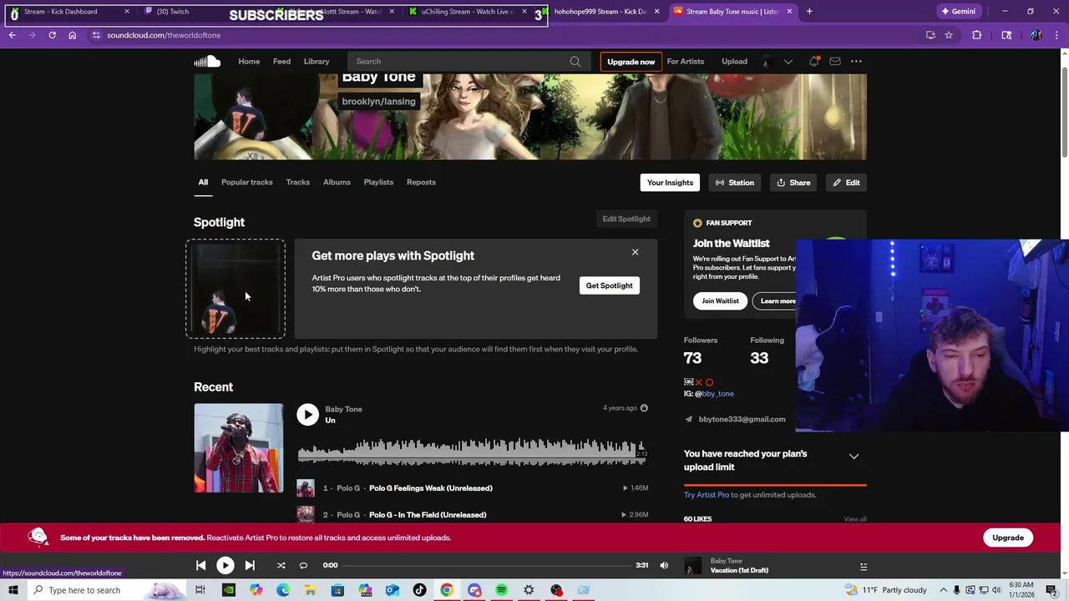Mute the player volume speaker icon
This screenshot has width=1069, height=601.
click(664, 565)
